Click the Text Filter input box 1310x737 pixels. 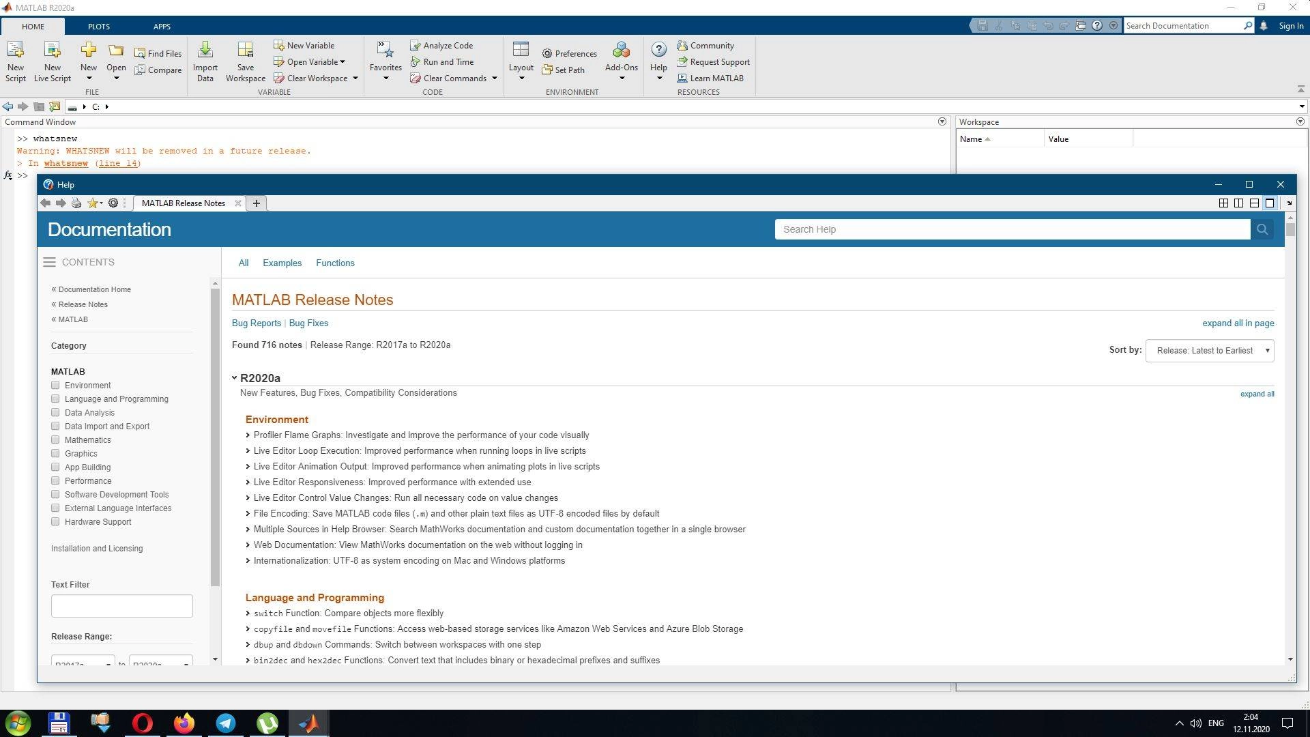point(122,606)
